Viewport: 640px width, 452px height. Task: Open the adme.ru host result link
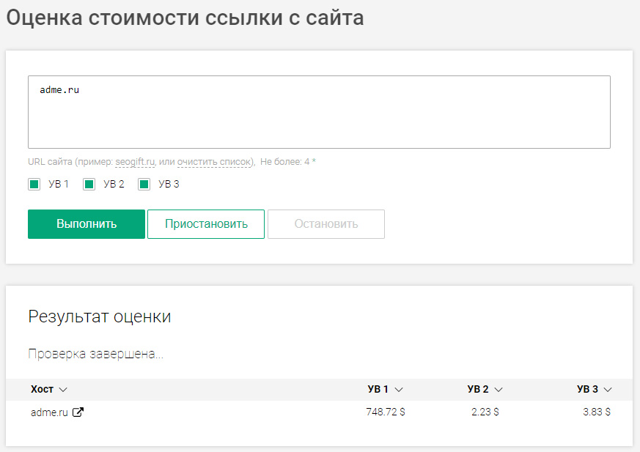tap(49, 412)
